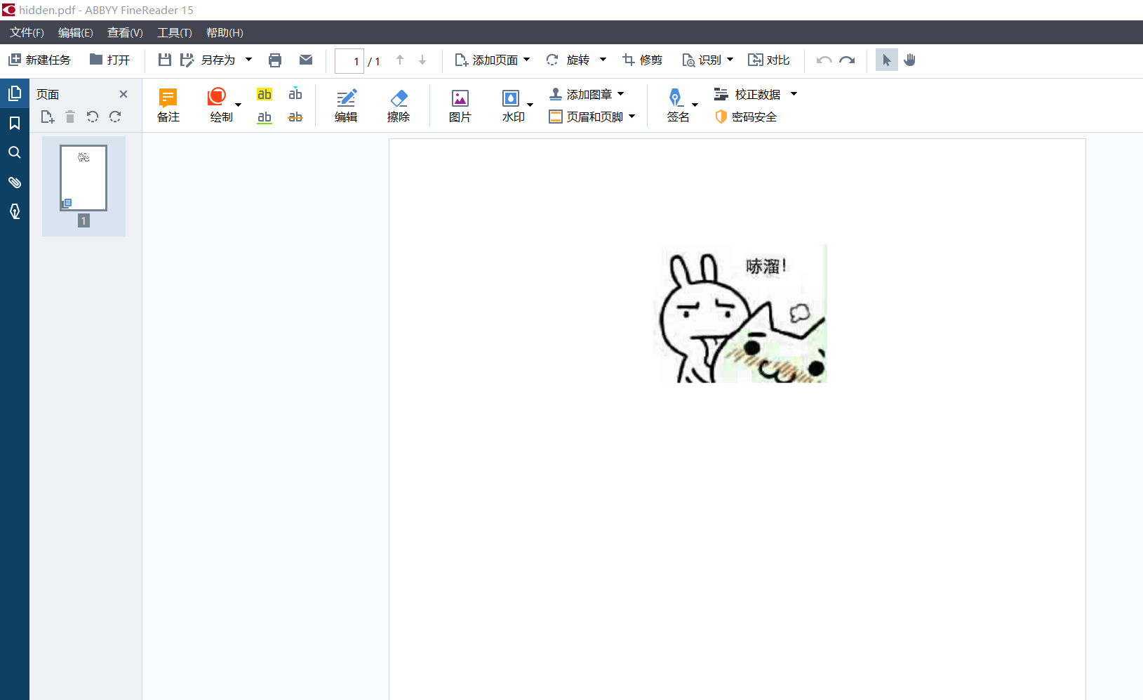Click the 新建任务 New Task button
Viewport: 1143px width, 700px height.
click(40, 60)
